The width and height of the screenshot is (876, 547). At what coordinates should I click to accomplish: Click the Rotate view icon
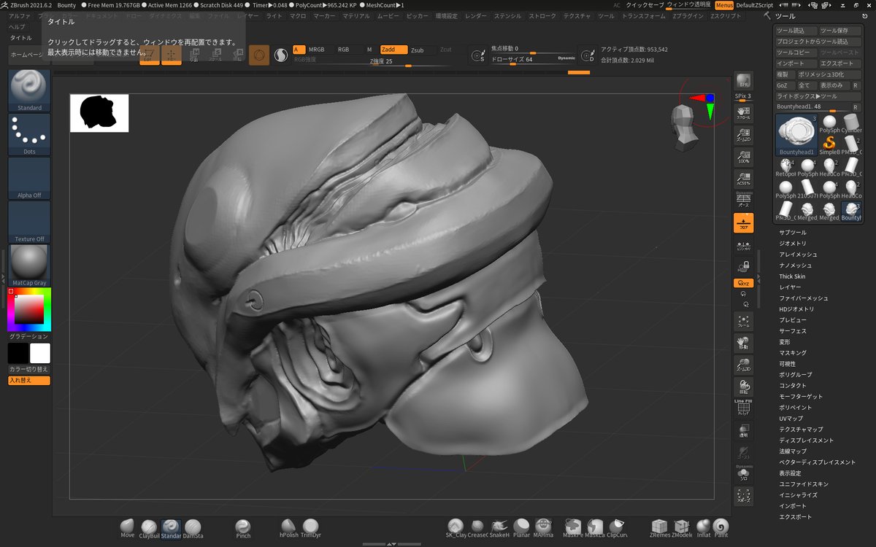pos(743,387)
